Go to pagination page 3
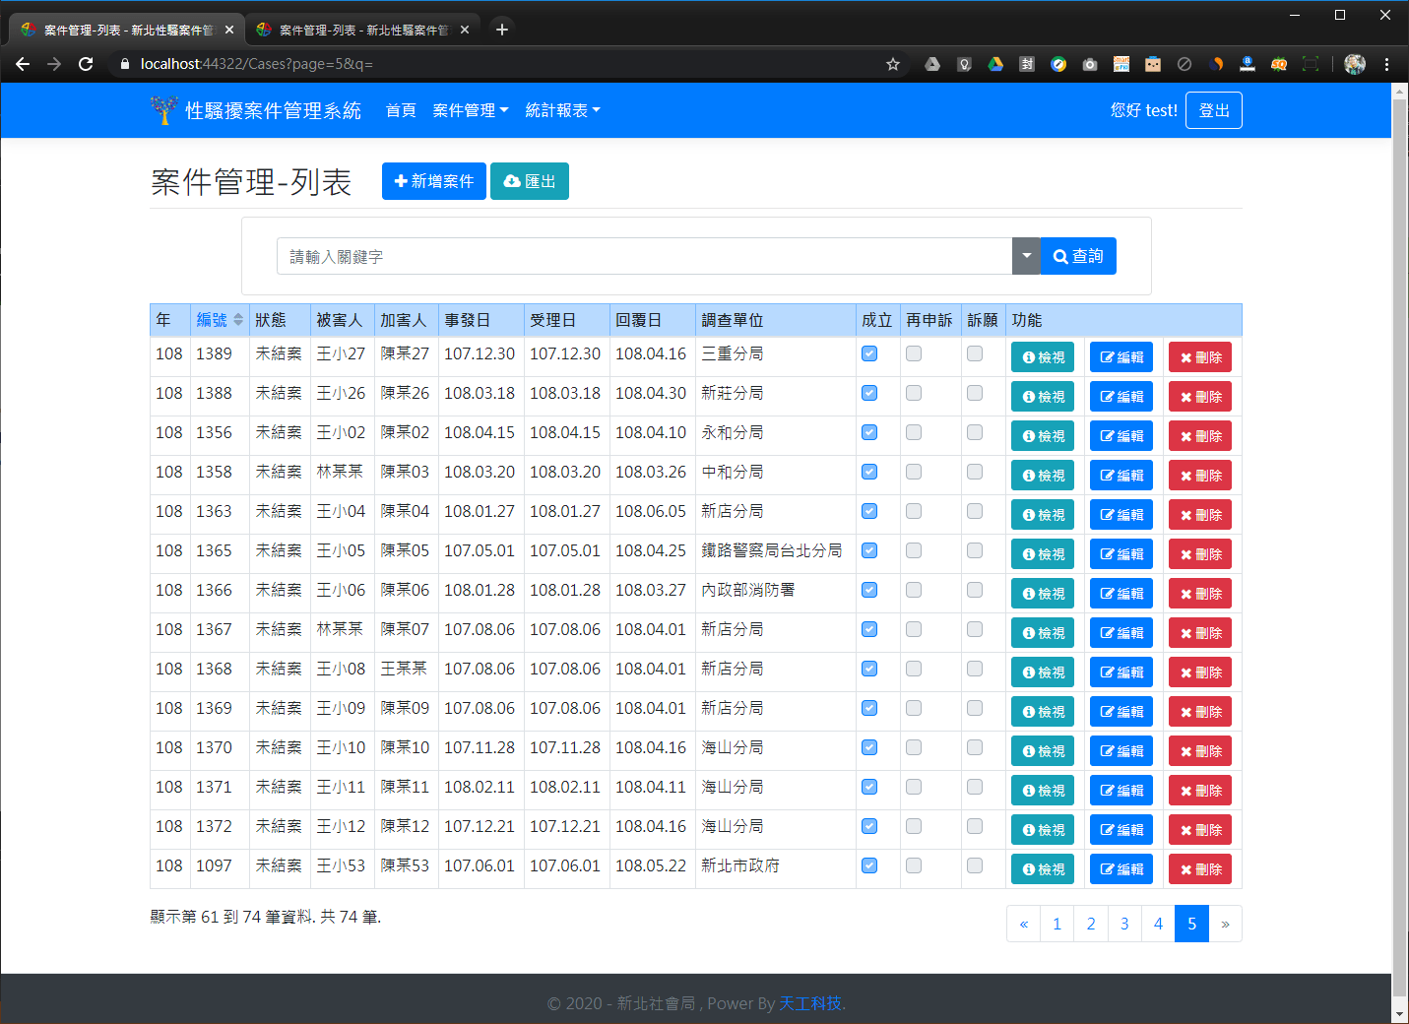The height and width of the screenshot is (1024, 1409). click(1124, 924)
